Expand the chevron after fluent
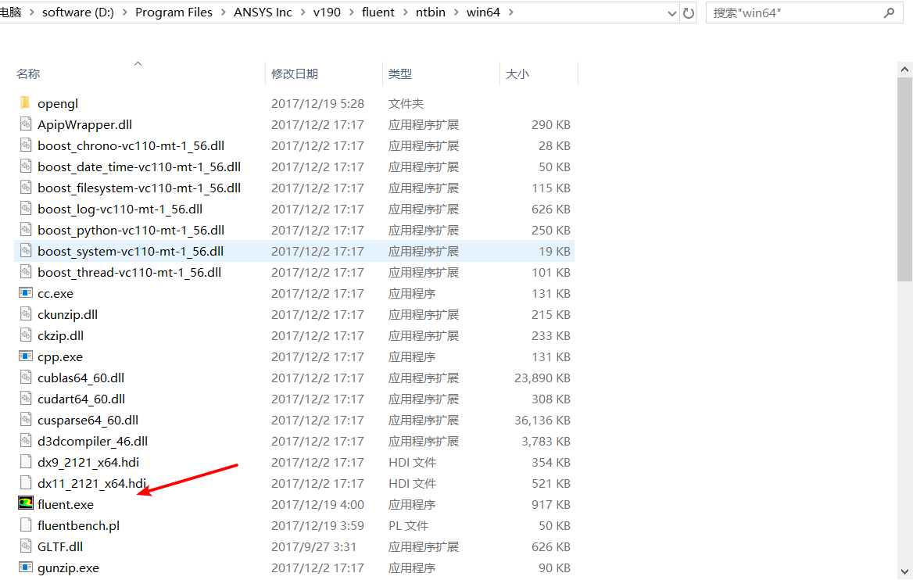913x580 pixels. [404, 12]
